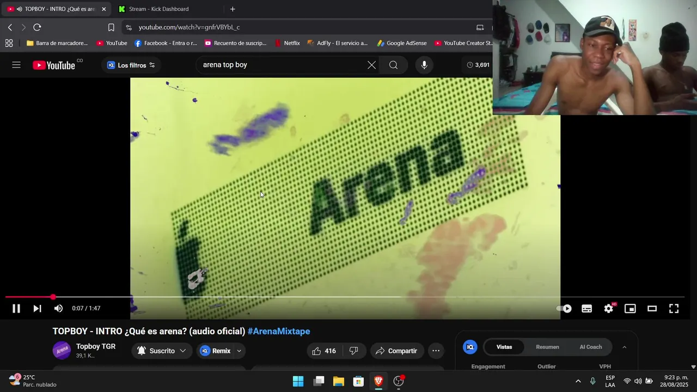Collapse the stats panel chevron
The width and height of the screenshot is (697, 392).
coord(624,347)
